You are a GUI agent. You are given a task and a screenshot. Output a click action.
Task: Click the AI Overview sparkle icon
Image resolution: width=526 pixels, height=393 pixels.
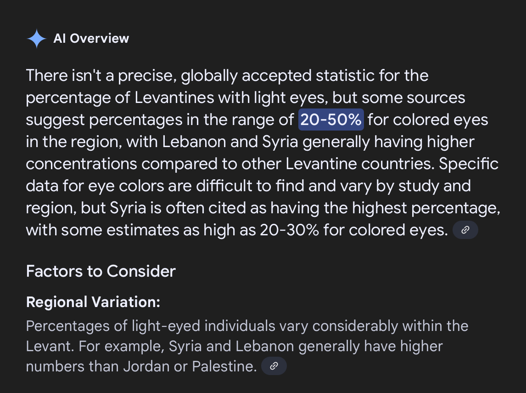37,39
